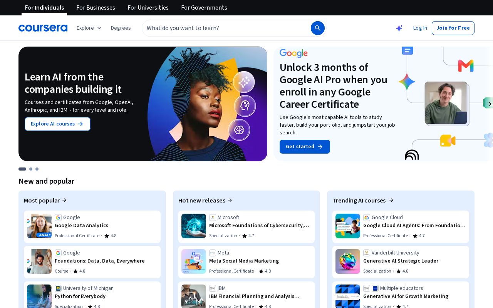Click the Explore AI courses button

(x=57, y=124)
